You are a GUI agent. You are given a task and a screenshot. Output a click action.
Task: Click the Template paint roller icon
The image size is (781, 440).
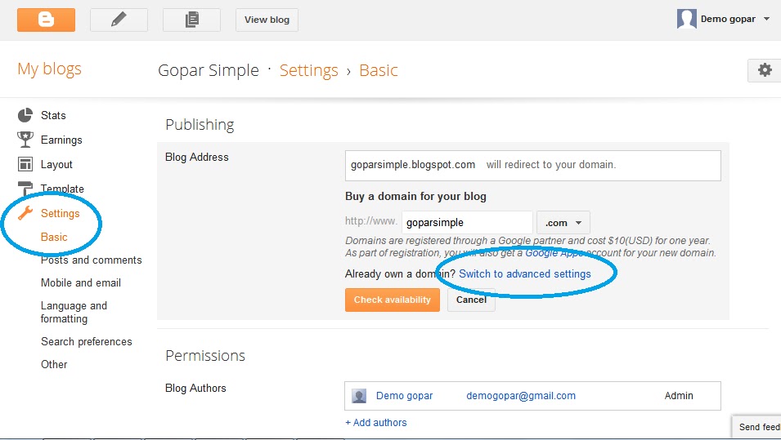point(25,188)
